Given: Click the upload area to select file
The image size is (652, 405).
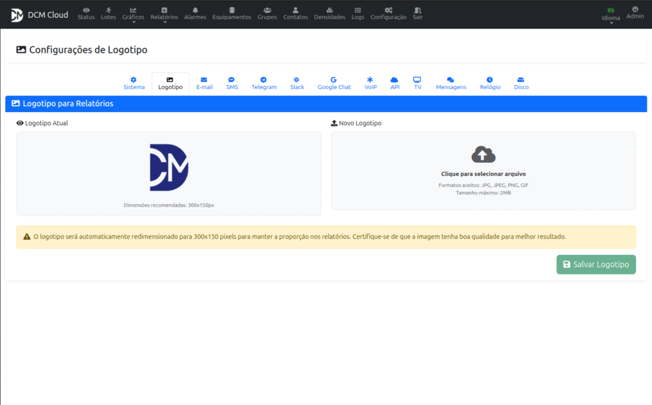Looking at the screenshot, I should (x=483, y=170).
